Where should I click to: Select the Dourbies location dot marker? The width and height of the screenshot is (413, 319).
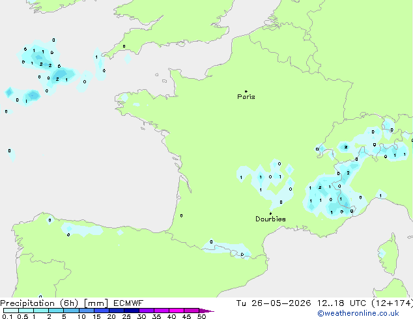[x=270, y=214]
